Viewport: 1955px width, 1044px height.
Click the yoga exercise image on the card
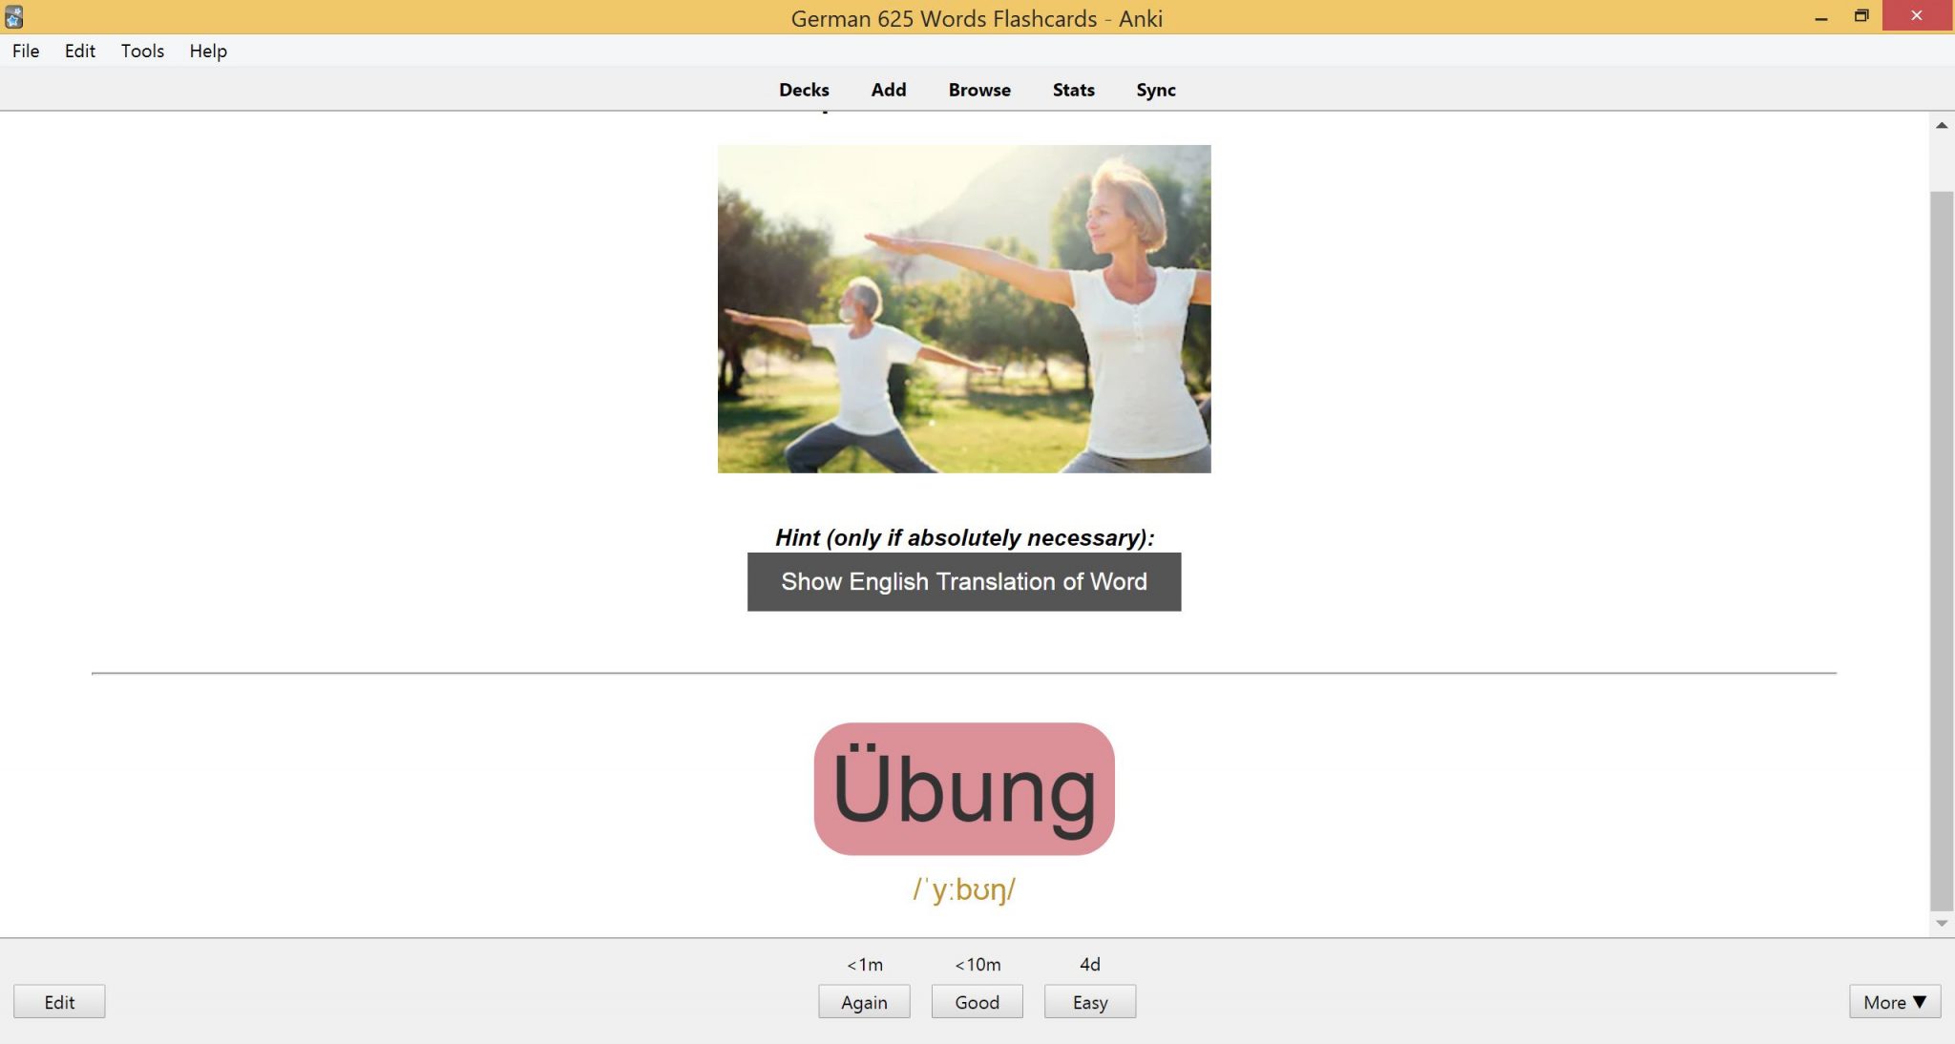[x=963, y=309]
